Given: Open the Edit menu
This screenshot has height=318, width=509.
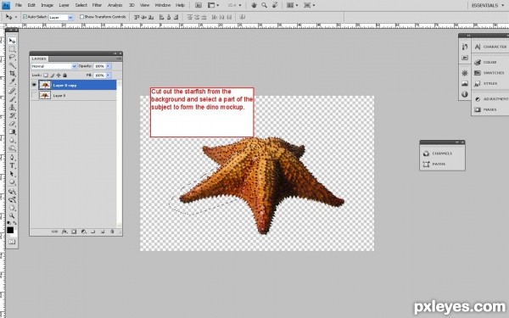Looking at the screenshot, I should 31,5.
